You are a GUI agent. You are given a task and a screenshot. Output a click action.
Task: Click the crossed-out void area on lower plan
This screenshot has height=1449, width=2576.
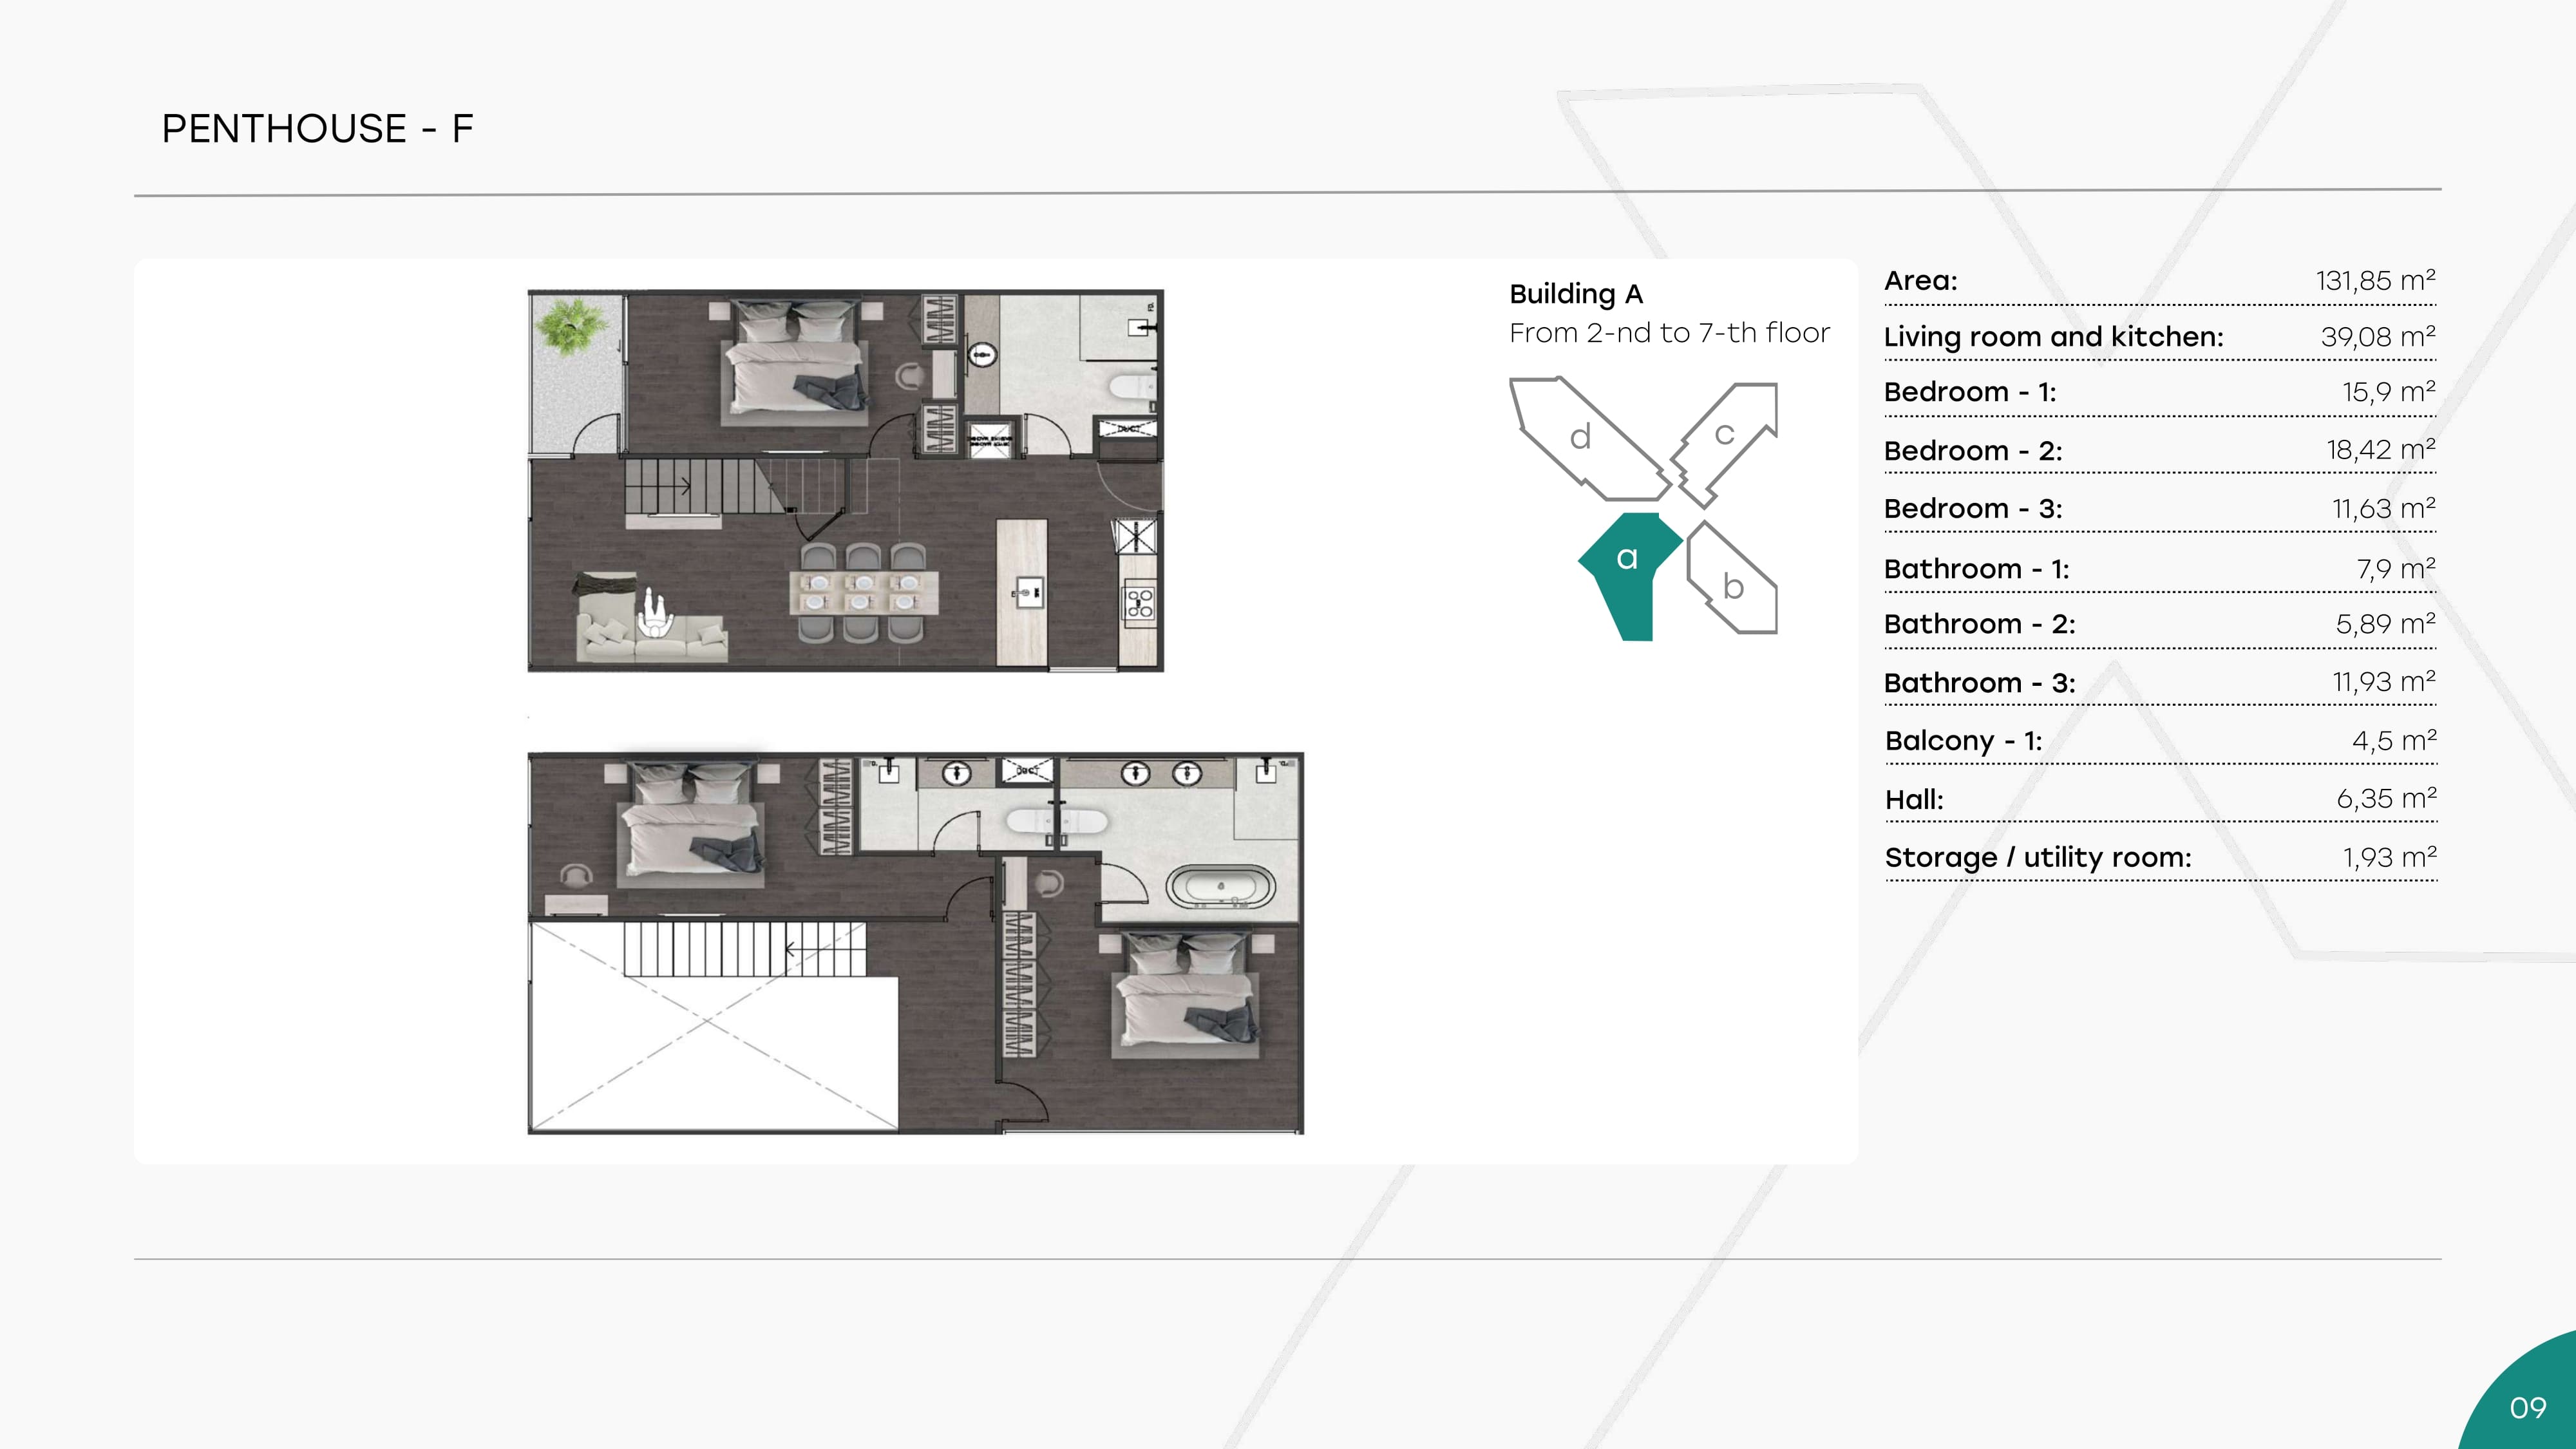click(x=713, y=1027)
